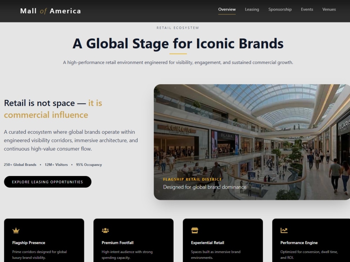
Task: Click the '95% Occupancy' stat
Action: tap(89, 165)
